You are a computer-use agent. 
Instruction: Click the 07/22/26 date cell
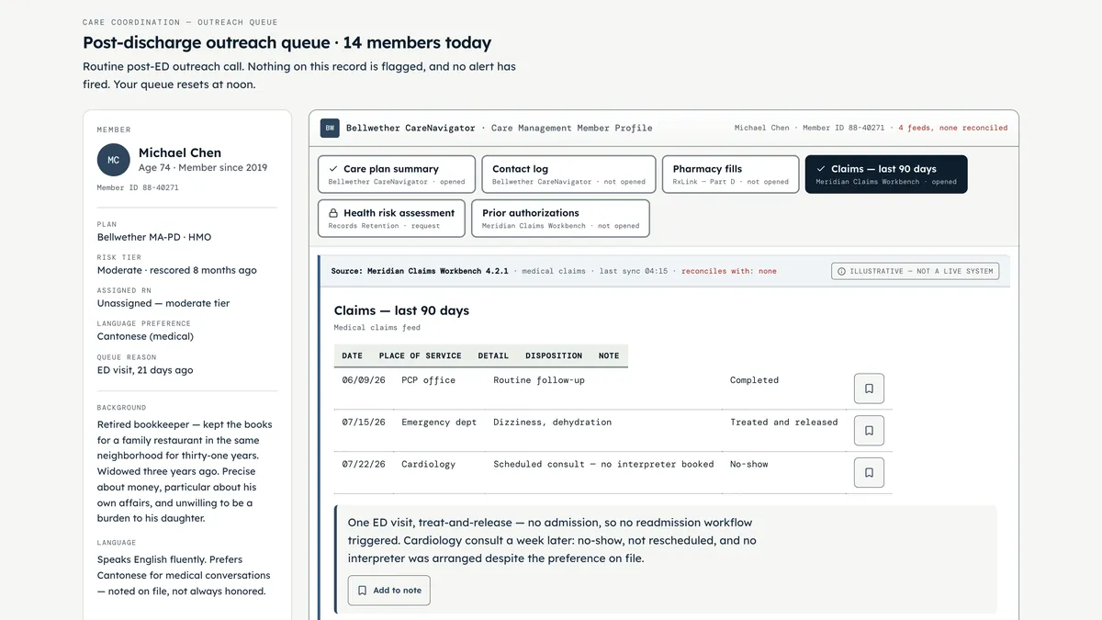(x=364, y=465)
